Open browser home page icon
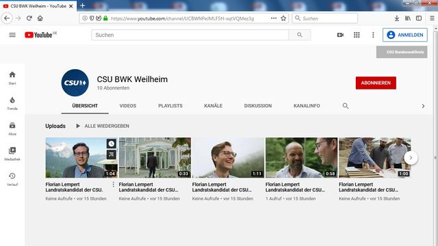Screen dimensions: 438x246 (40, 18)
